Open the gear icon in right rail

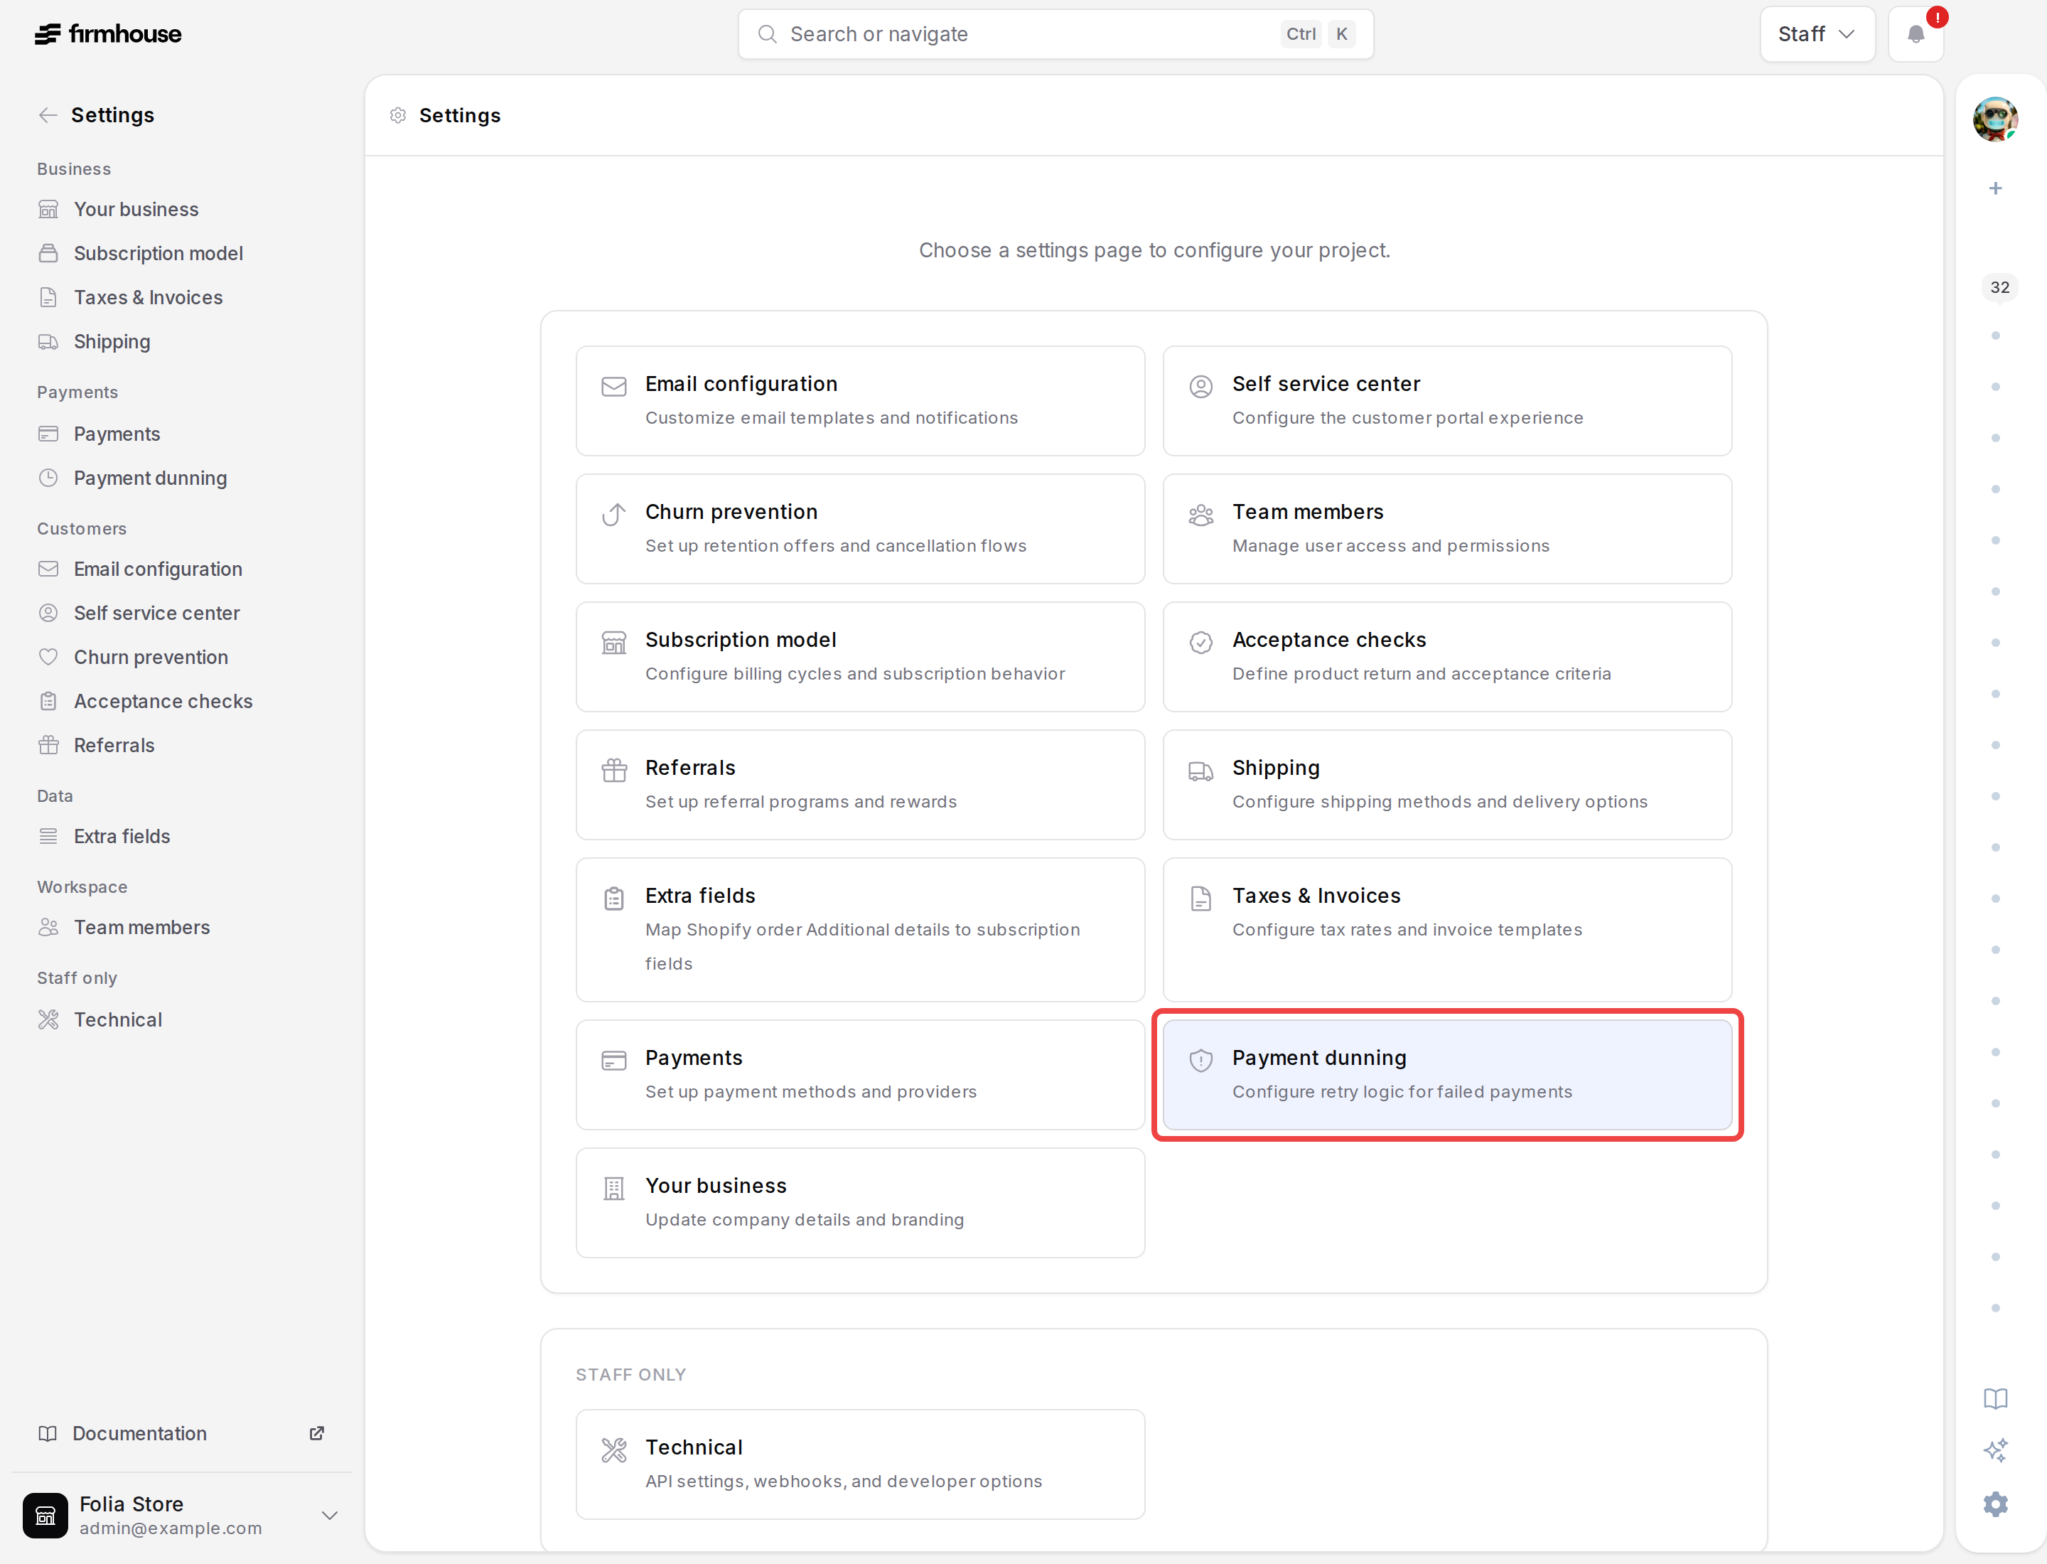1995,1504
